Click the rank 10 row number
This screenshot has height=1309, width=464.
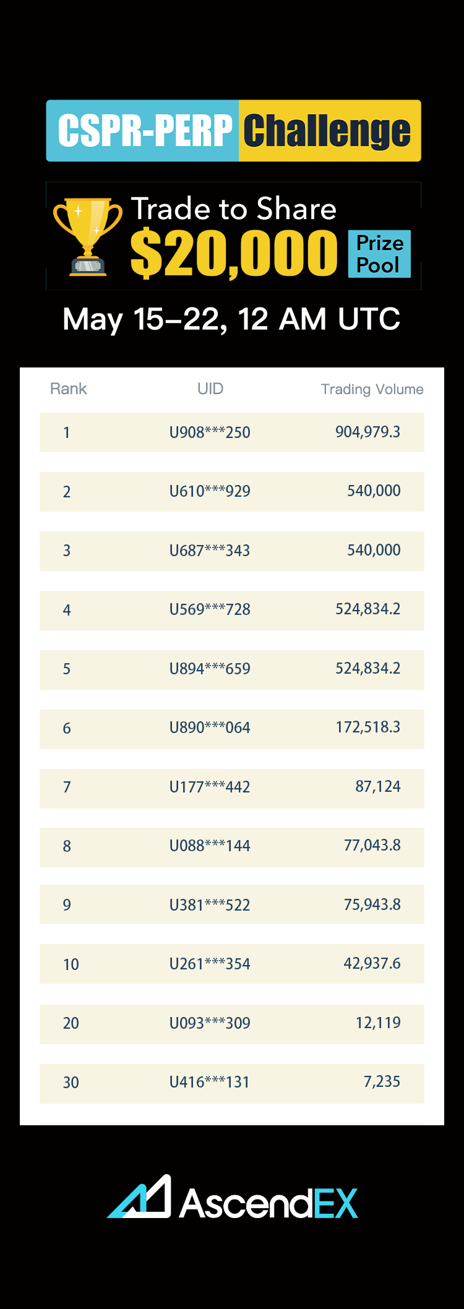(x=71, y=964)
